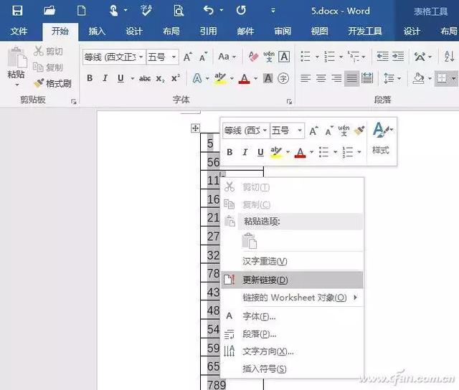Click format painter brush in mini toolbar
Viewport: 459px width, 390px height.
click(359, 130)
